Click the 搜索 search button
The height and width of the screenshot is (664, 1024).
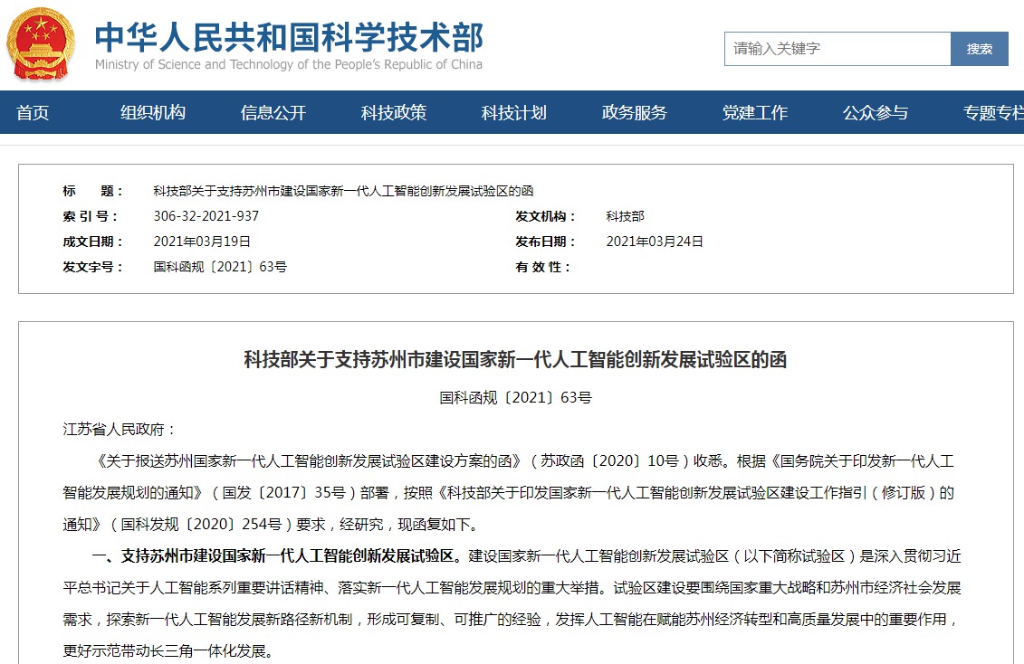(x=980, y=49)
